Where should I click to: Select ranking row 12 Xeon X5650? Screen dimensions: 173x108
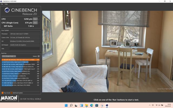(x=21, y=85)
